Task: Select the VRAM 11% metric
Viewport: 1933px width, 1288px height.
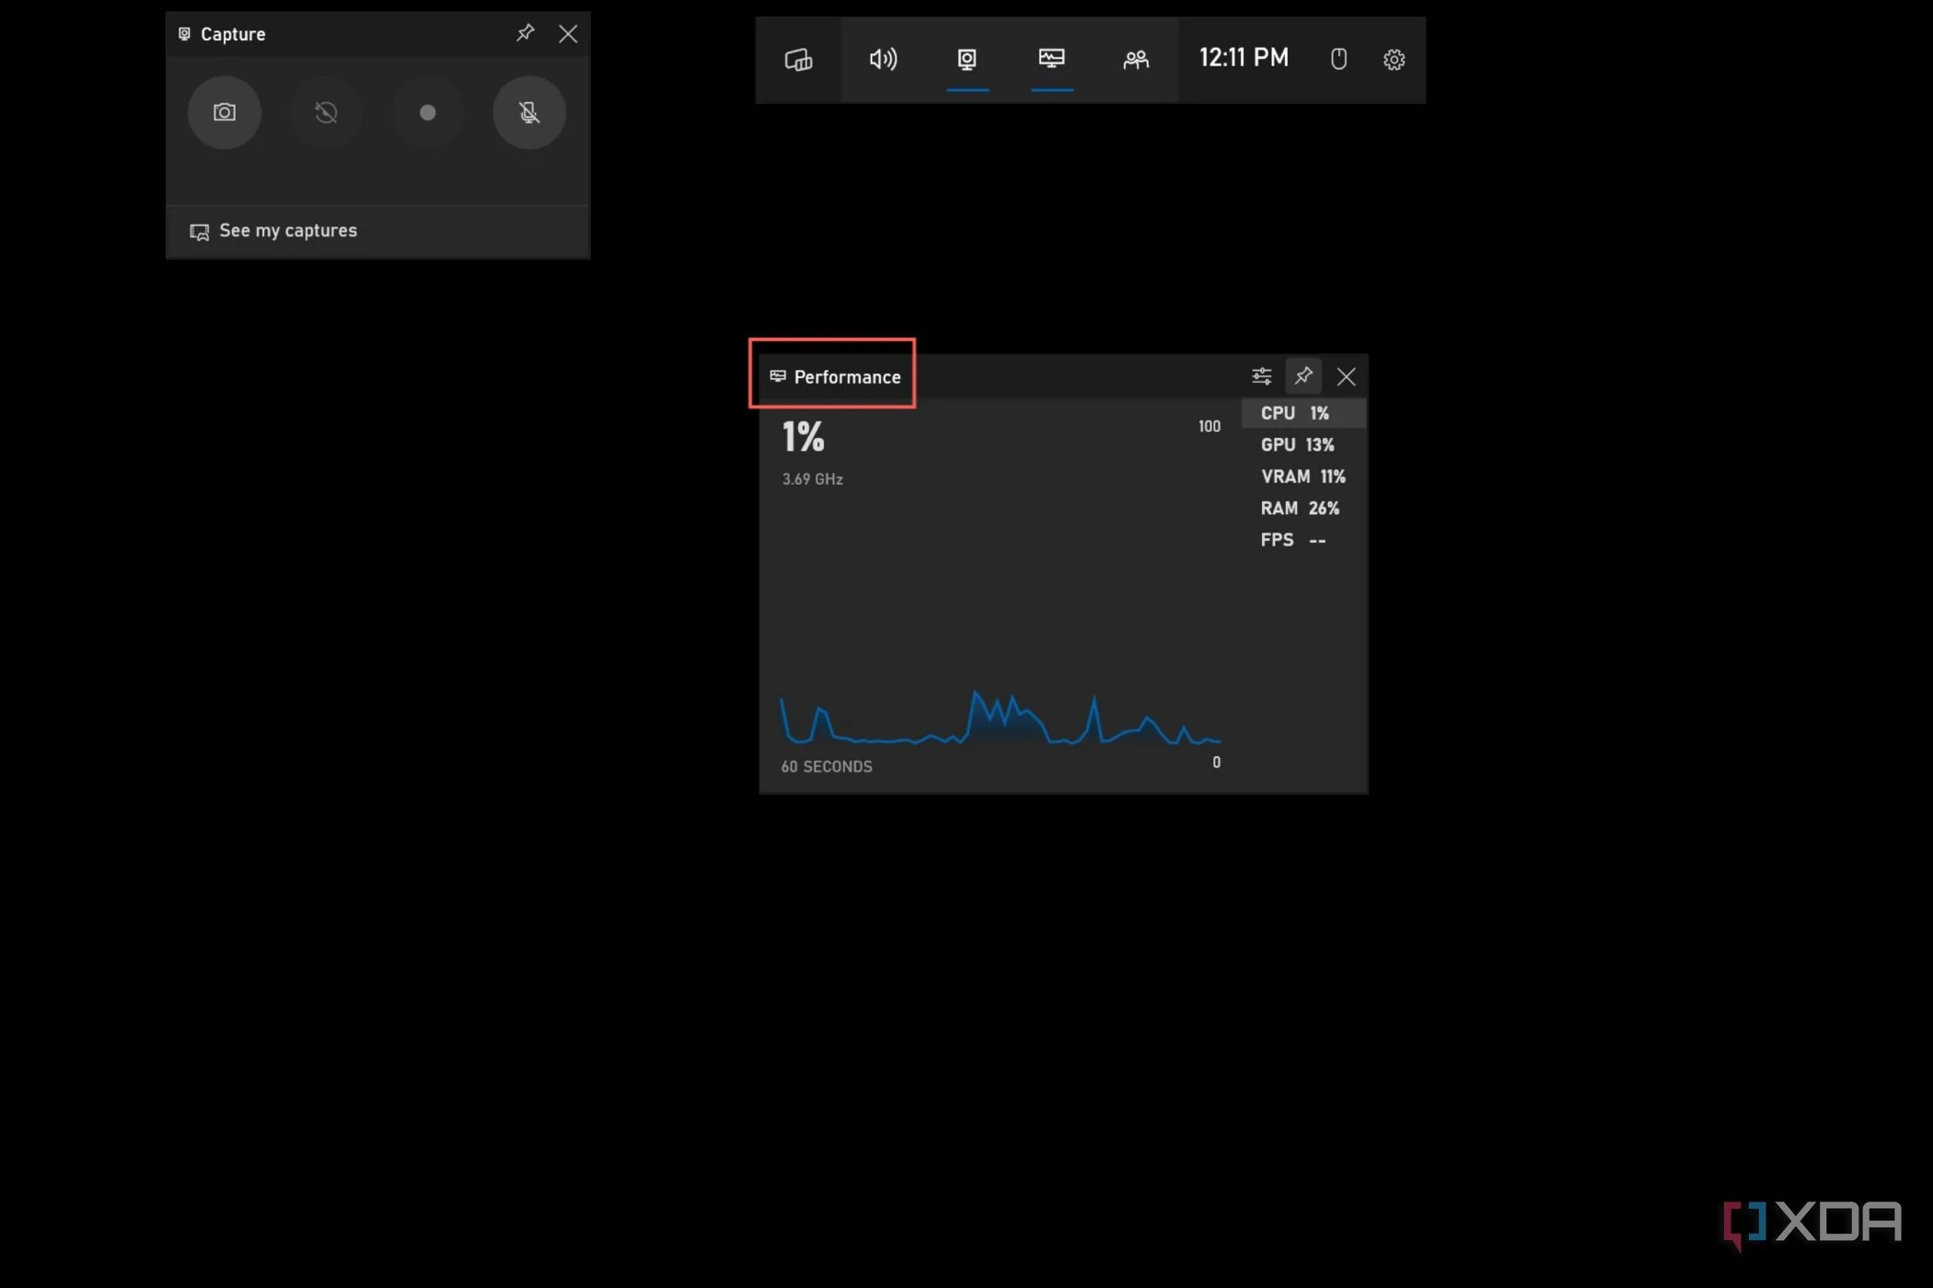Action: click(1303, 477)
